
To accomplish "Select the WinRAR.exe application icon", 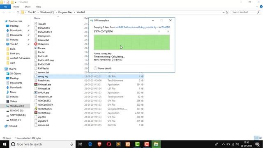I will [36, 113].
